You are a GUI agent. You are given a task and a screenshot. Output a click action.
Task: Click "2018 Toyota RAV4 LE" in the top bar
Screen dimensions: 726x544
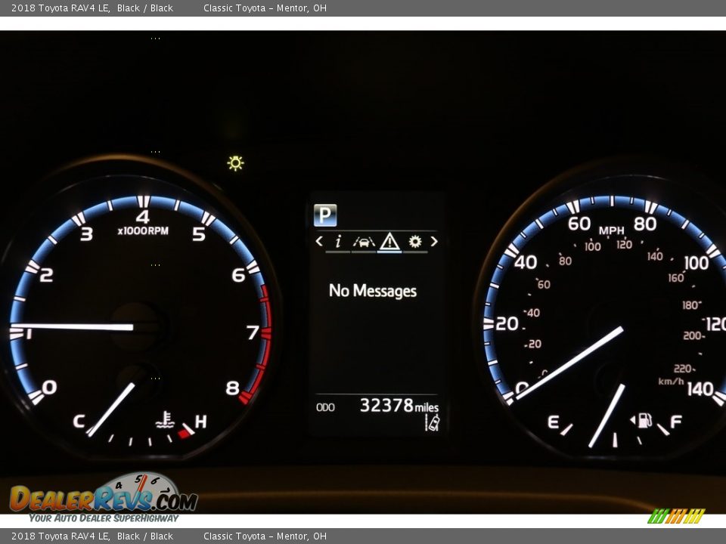coord(60,8)
